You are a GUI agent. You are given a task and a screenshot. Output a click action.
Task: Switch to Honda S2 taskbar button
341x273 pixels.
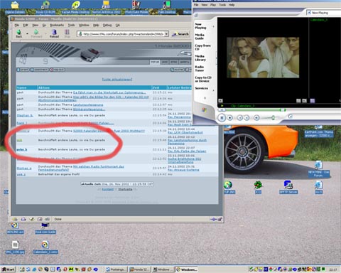139,269
